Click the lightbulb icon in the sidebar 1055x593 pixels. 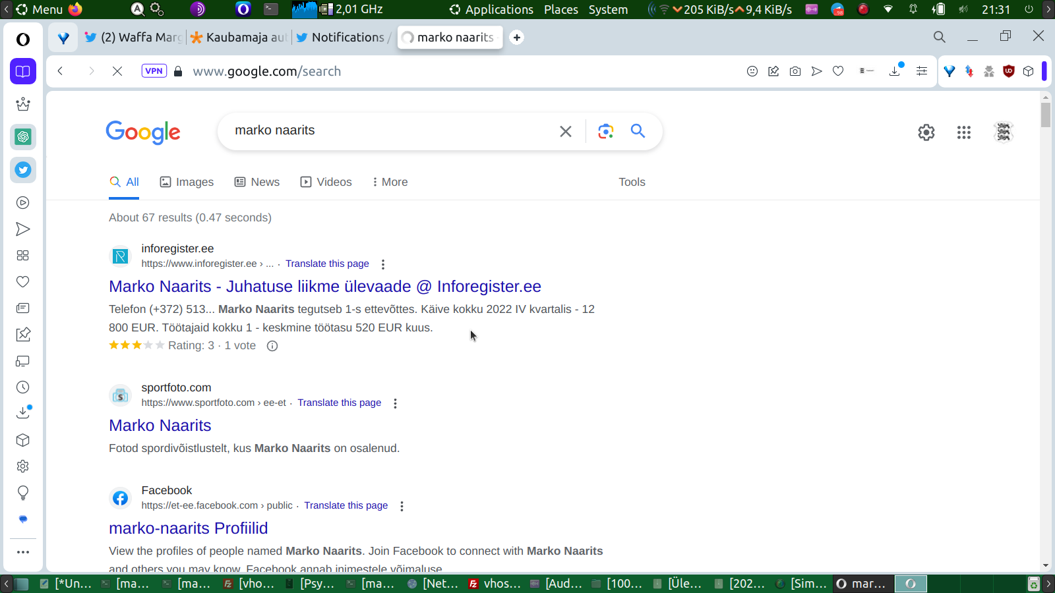(23, 493)
